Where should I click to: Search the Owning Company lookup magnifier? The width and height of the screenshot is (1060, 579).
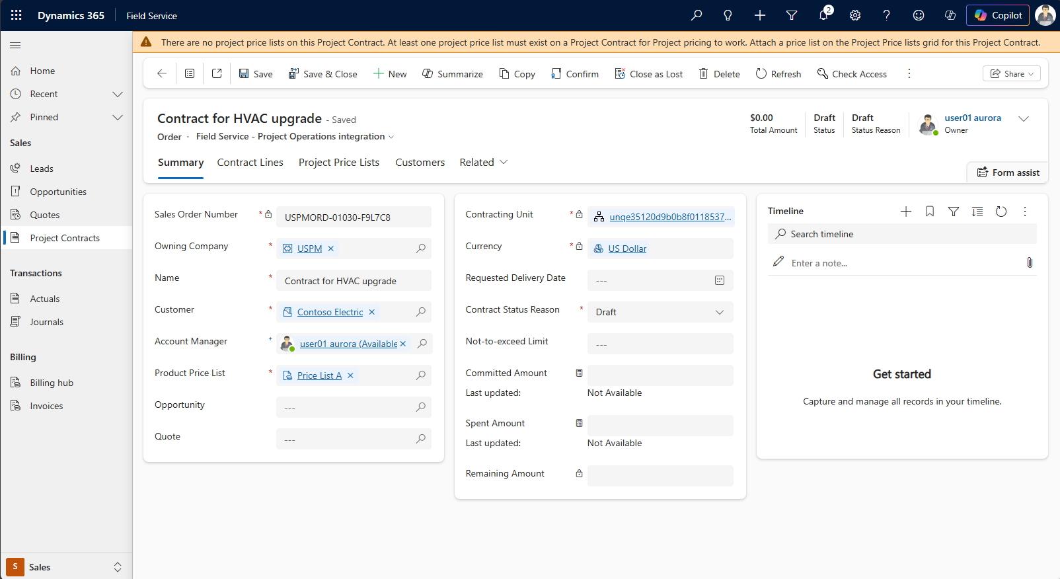[421, 249]
